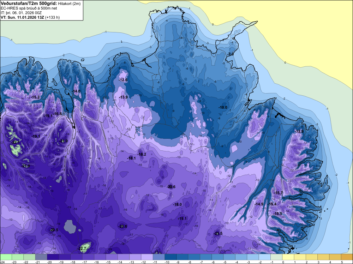
Task: Click the '-8' legend scale label
Action: tap(190, 262)
